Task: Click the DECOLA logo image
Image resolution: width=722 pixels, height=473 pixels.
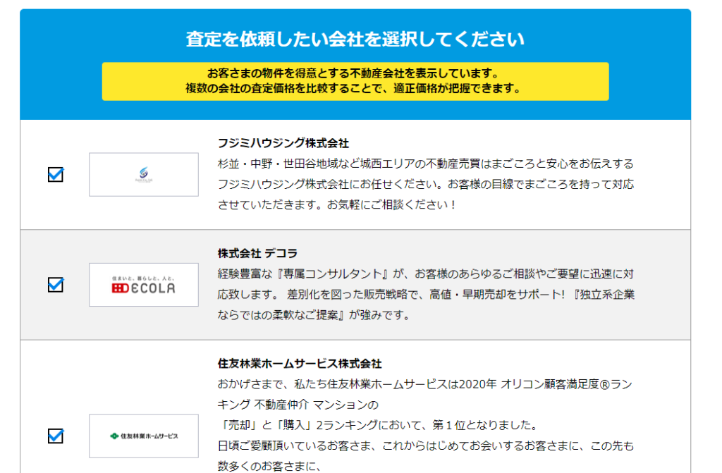Action: click(144, 285)
